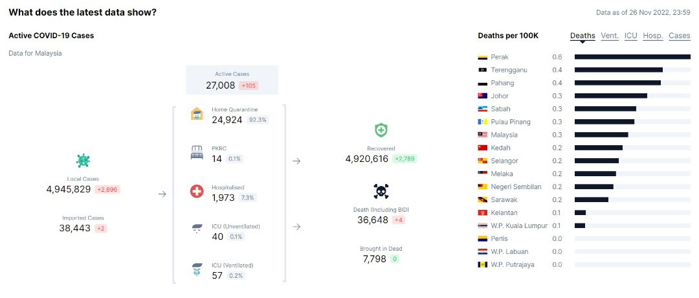
Task: Click the ICU (Ventilated) patient icon
Action: [197, 269]
